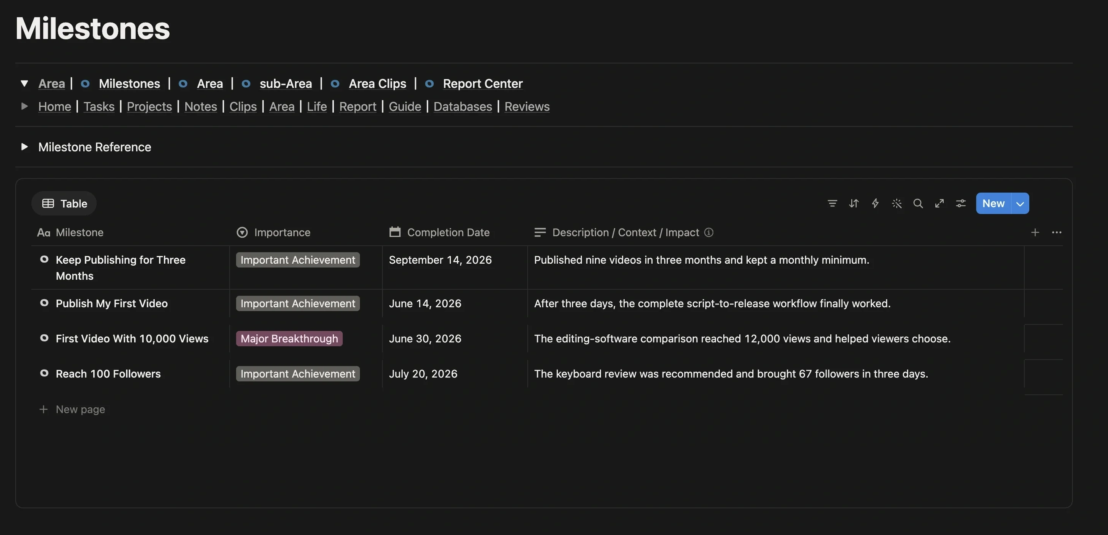Add a new property with plus icon
The image size is (1108, 535).
coord(1035,232)
